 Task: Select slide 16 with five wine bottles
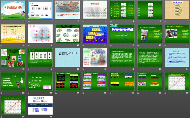pos(40,58)
